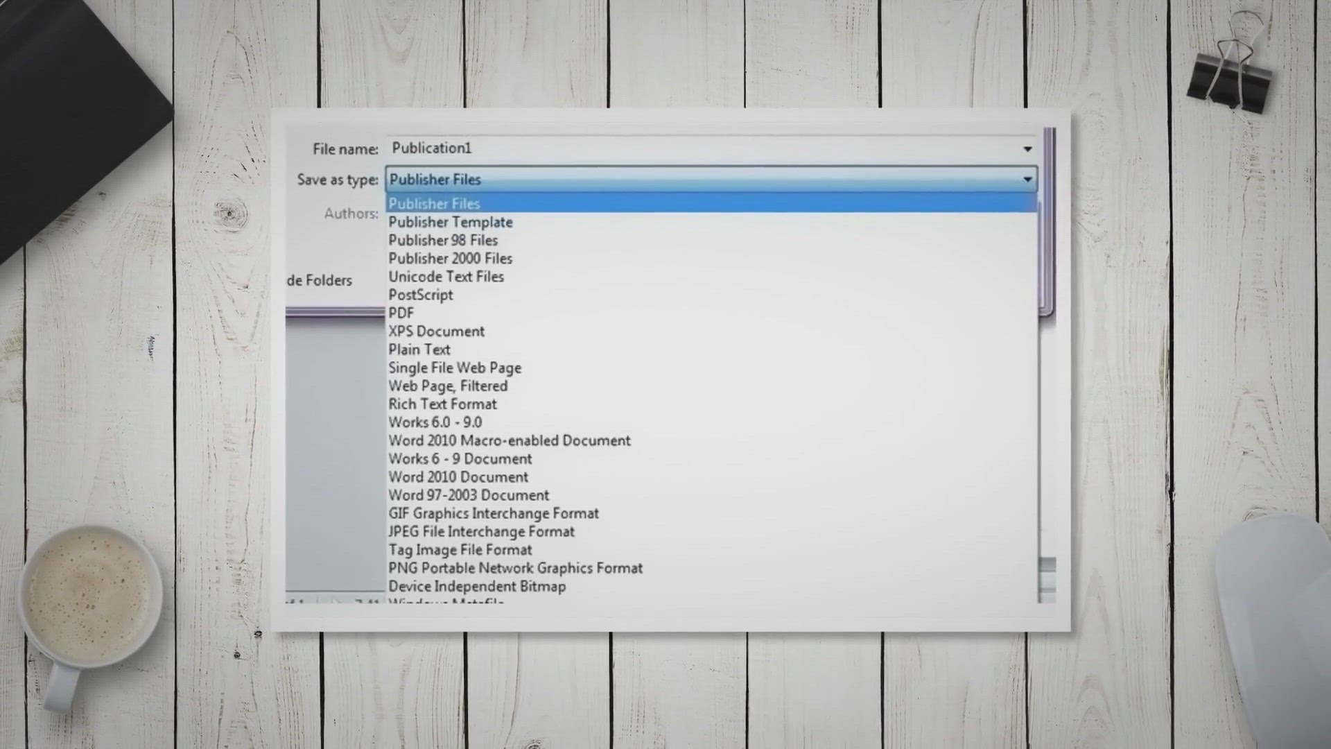Pick GIF Graphics Interchange Format

[x=493, y=513]
